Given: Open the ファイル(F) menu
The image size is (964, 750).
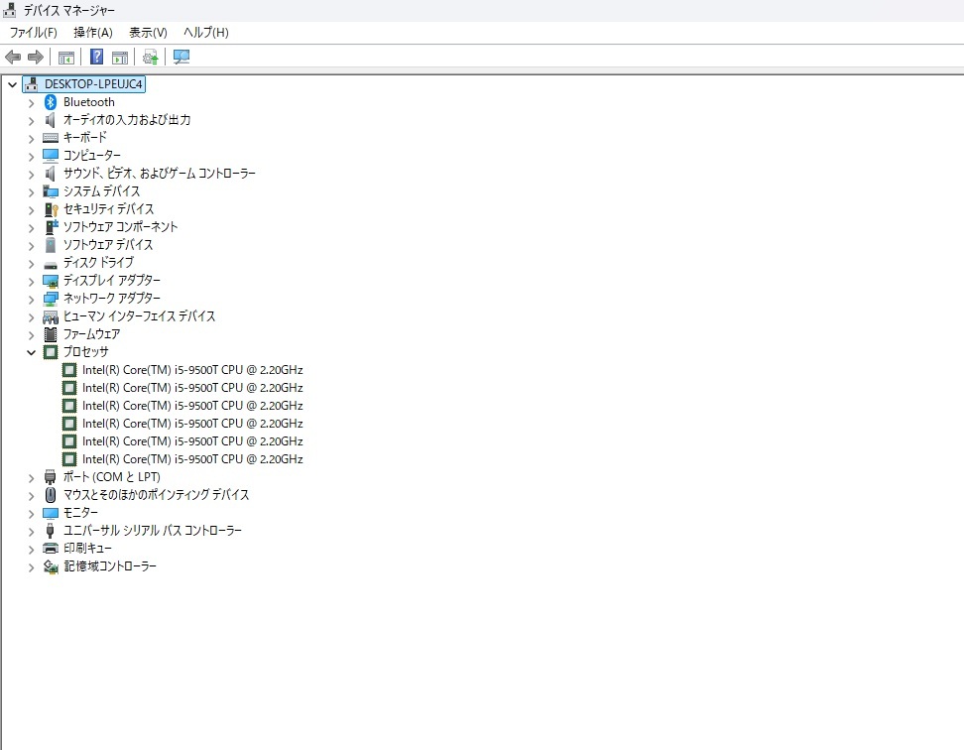Looking at the screenshot, I should 33,33.
